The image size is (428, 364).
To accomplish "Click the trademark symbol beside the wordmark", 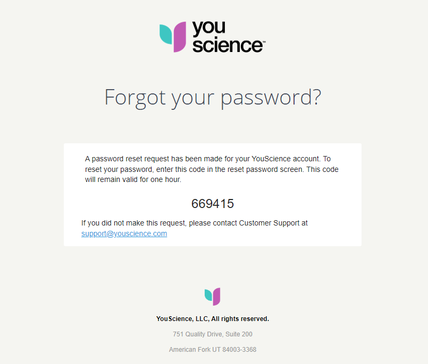I will pos(264,41).
